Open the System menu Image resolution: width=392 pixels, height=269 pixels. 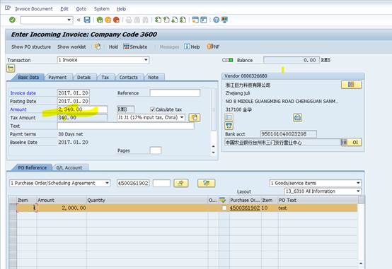(x=102, y=8)
